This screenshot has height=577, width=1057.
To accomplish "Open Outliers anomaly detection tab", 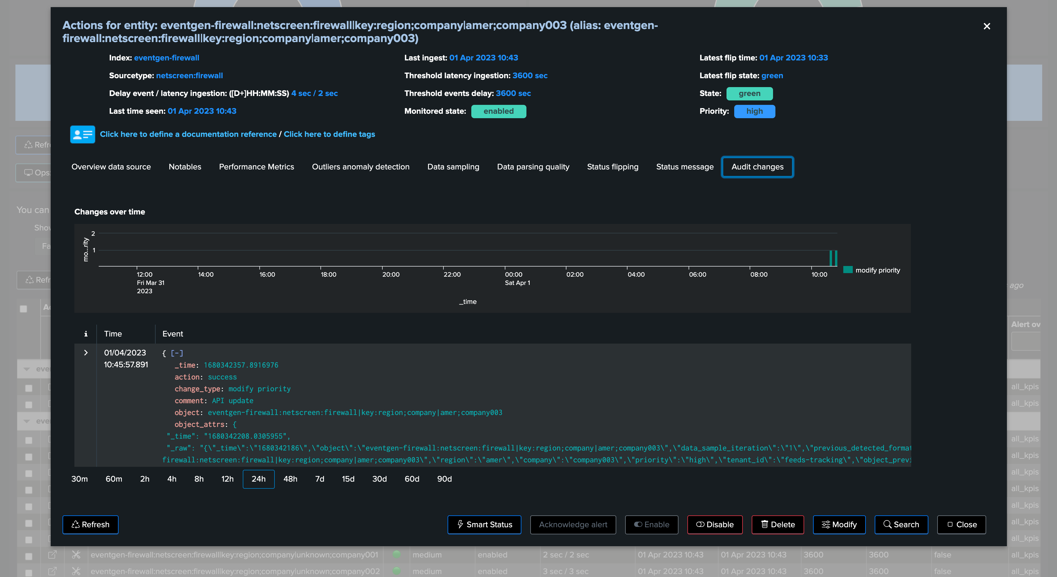I will (x=361, y=167).
